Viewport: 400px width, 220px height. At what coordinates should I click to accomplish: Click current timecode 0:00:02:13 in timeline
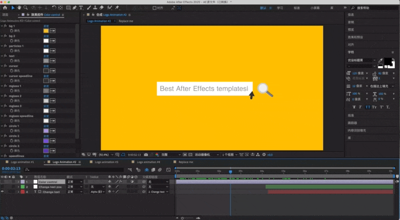coord(11,168)
